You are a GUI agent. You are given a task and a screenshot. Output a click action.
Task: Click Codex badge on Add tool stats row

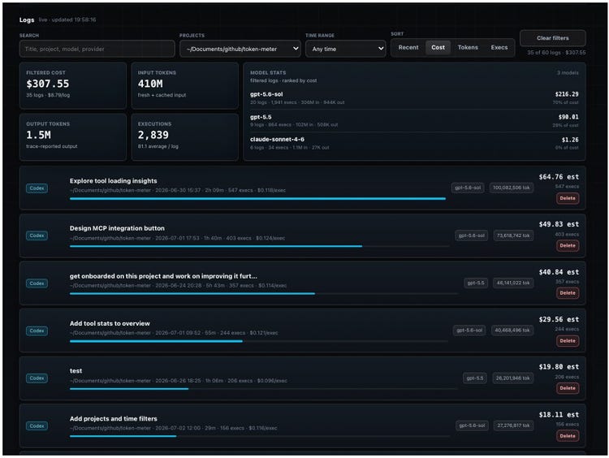(x=37, y=331)
